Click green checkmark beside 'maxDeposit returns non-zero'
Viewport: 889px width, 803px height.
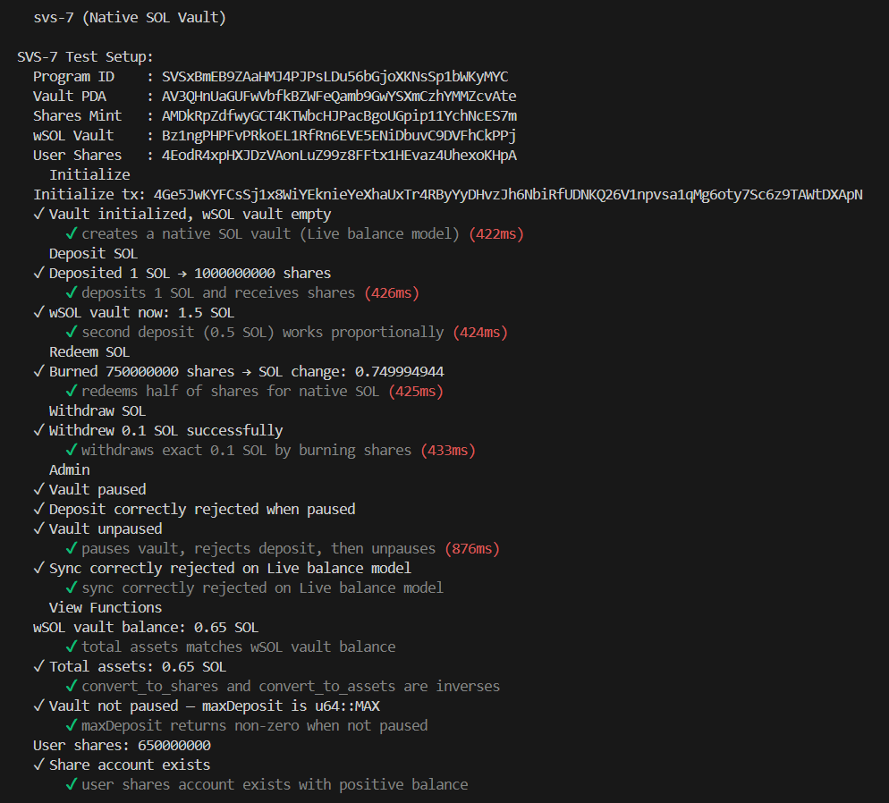[x=72, y=725]
